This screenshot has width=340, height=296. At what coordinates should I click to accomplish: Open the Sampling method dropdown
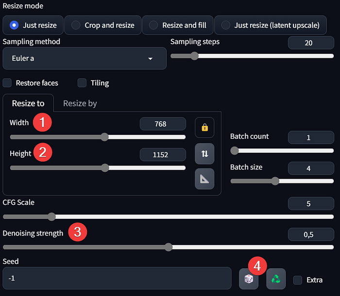coord(85,59)
